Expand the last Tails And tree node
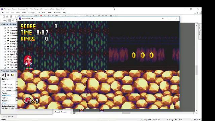 (x=5, y=68)
